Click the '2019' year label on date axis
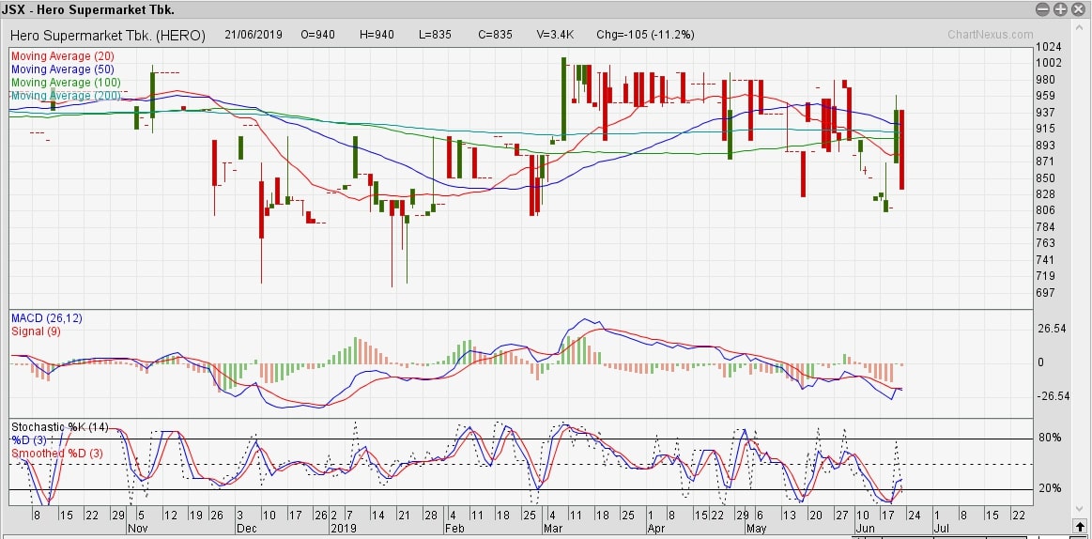Viewport: 1092px width, 539px height. click(x=344, y=529)
